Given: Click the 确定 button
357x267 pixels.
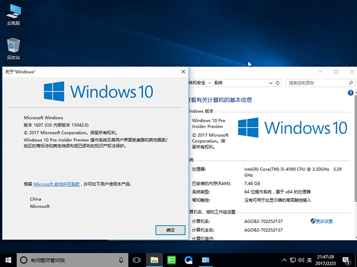Looking at the screenshot, I should click(x=171, y=230).
